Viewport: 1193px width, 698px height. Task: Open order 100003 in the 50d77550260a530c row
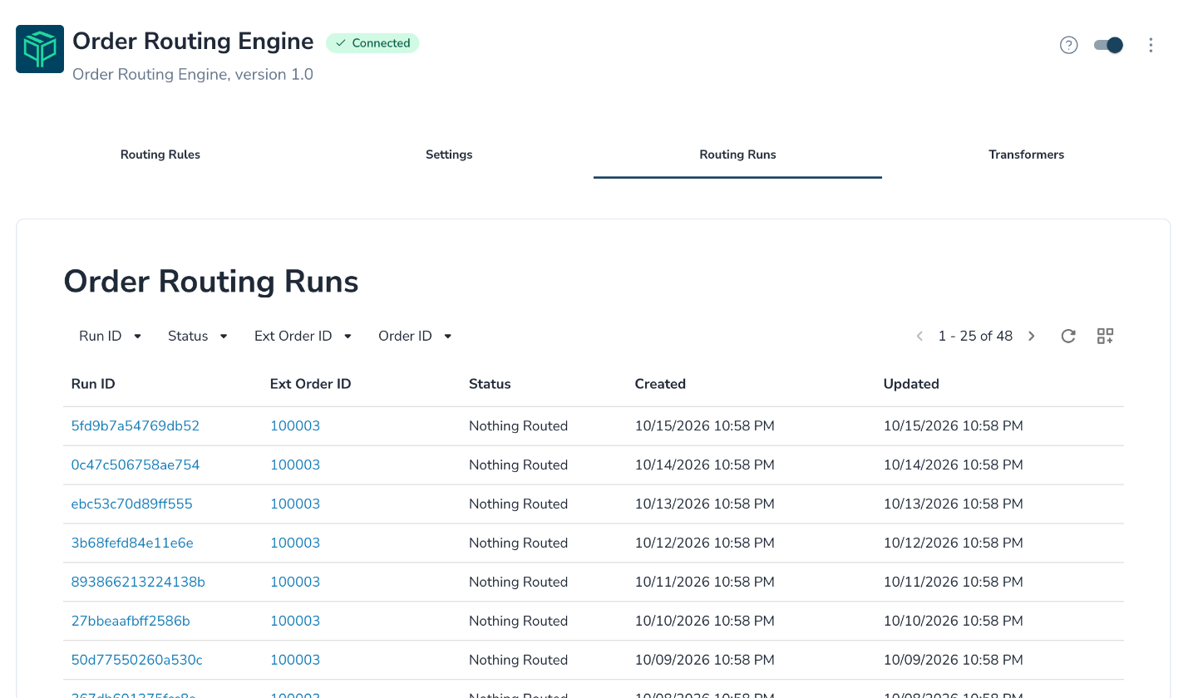295,661
